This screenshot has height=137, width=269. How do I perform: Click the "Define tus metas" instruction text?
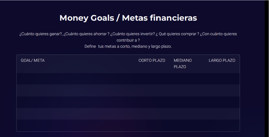click(128, 47)
